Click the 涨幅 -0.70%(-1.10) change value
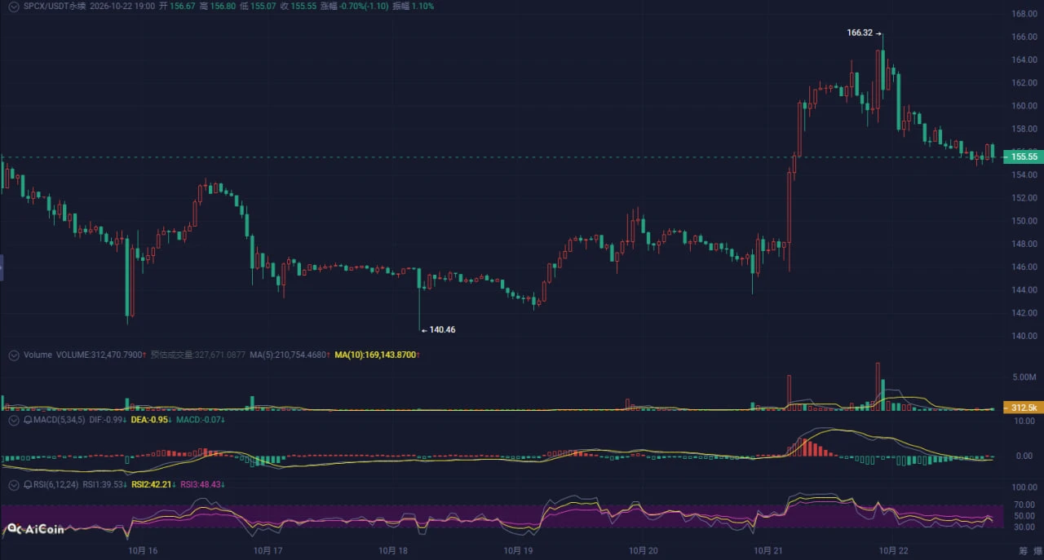This screenshot has height=560, width=1044. (x=355, y=6)
